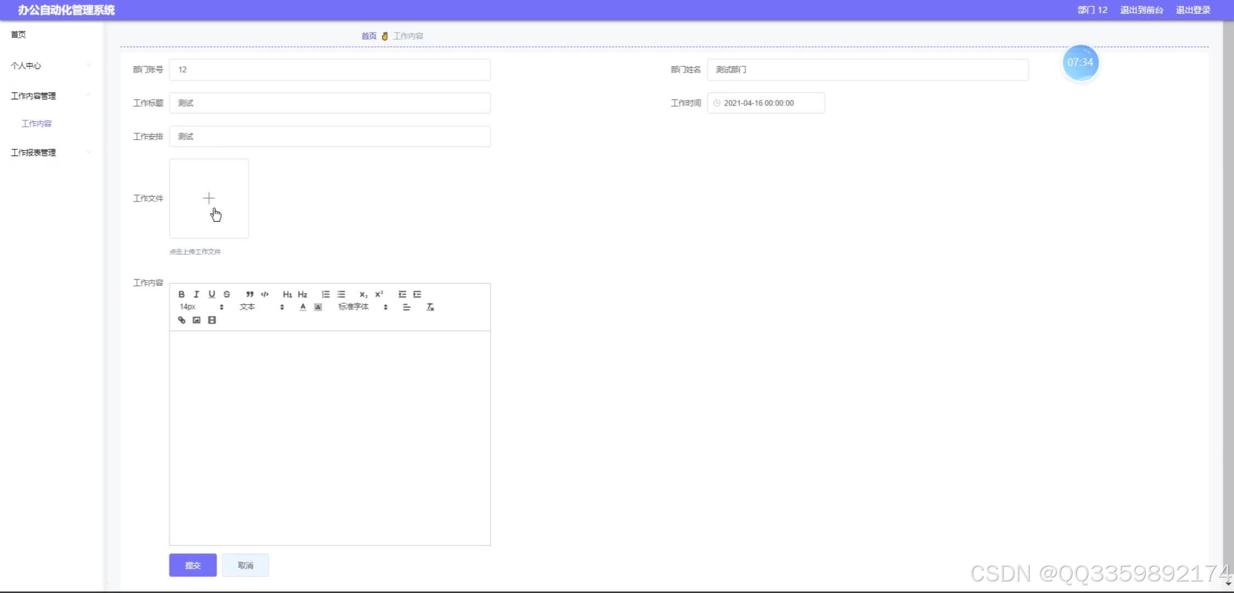
Task: Apply Heading 1 style
Action: click(287, 294)
